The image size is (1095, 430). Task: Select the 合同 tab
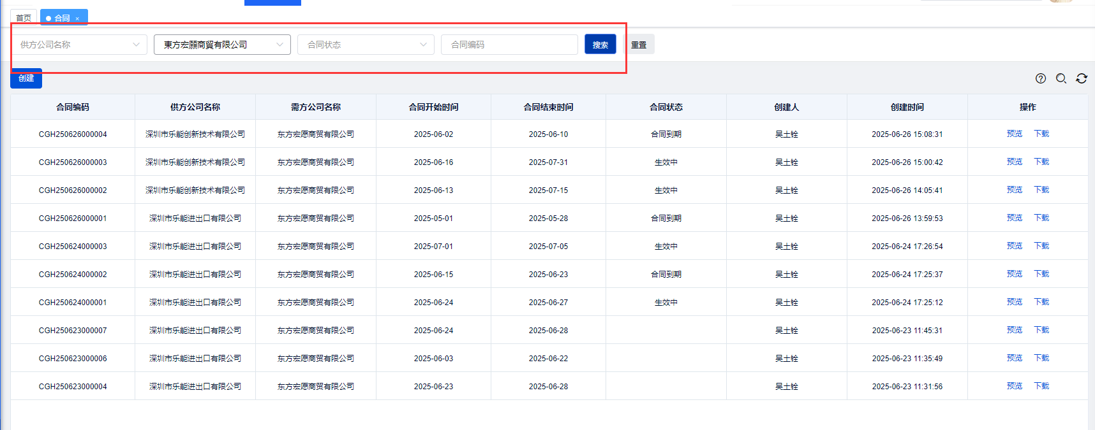pos(62,18)
